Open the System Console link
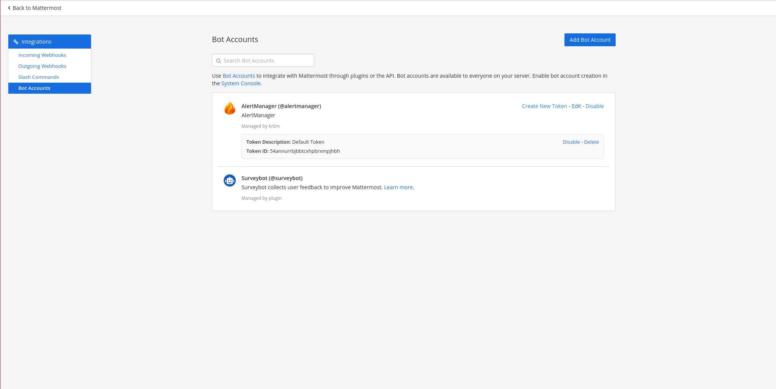The image size is (776, 389). (241, 83)
